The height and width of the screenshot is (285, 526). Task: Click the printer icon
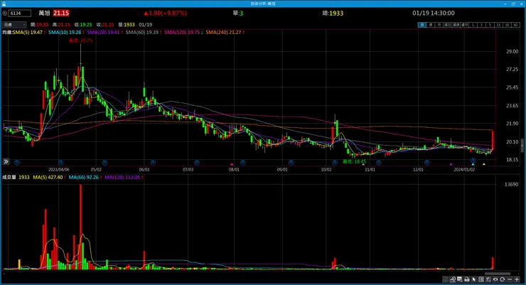466,279
